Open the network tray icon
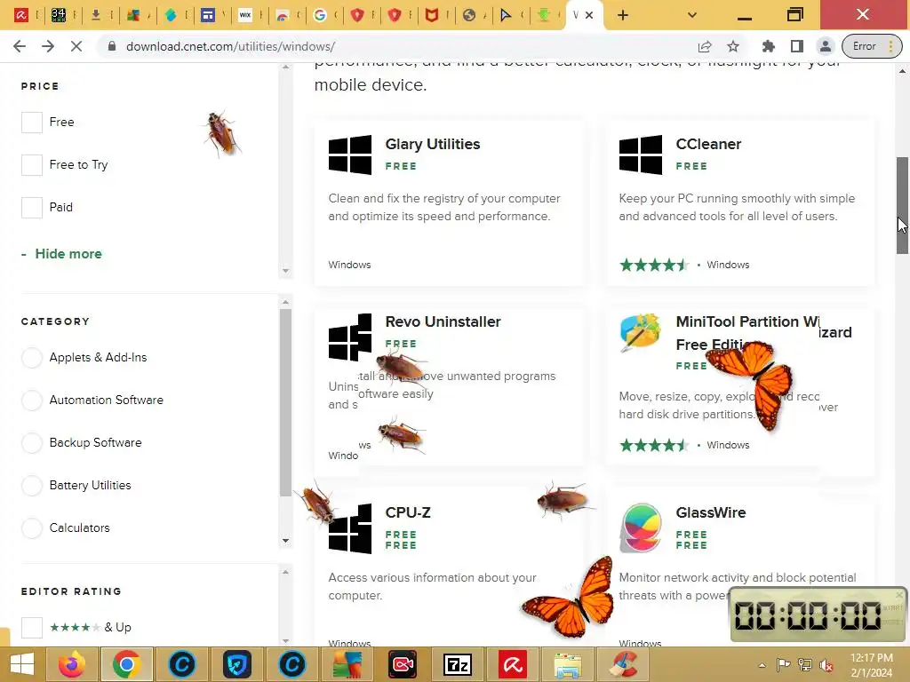Image resolution: width=910 pixels, height=682 pixels. pyautogui.click(x=805, y=665)
